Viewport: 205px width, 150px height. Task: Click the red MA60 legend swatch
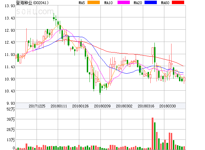178,2
